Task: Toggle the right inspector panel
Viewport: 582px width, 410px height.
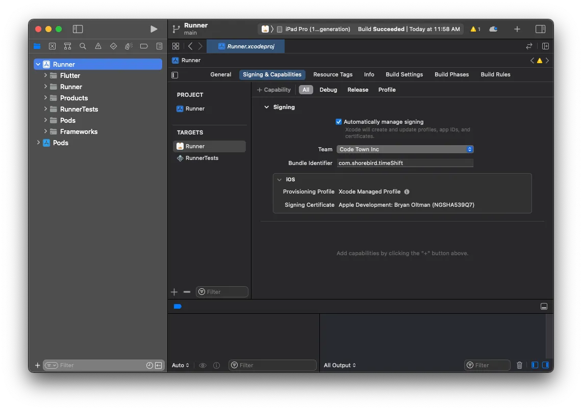Action: pos(540,29)
